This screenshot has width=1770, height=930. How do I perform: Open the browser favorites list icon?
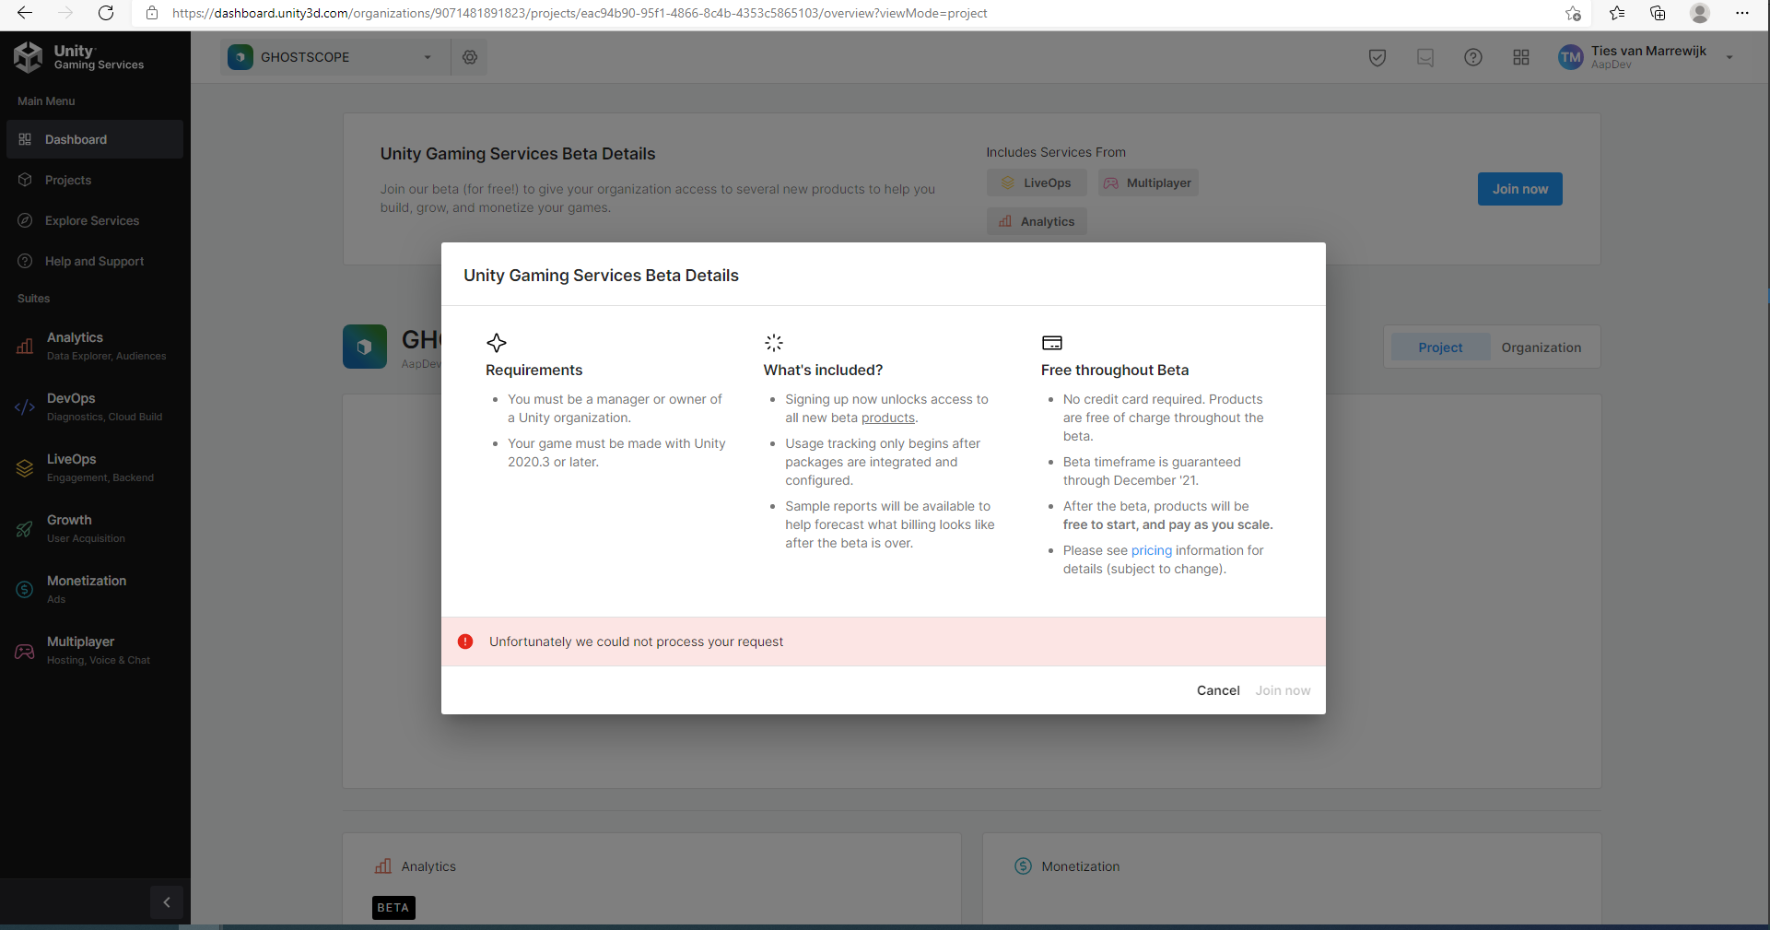tap(1617, 13)
